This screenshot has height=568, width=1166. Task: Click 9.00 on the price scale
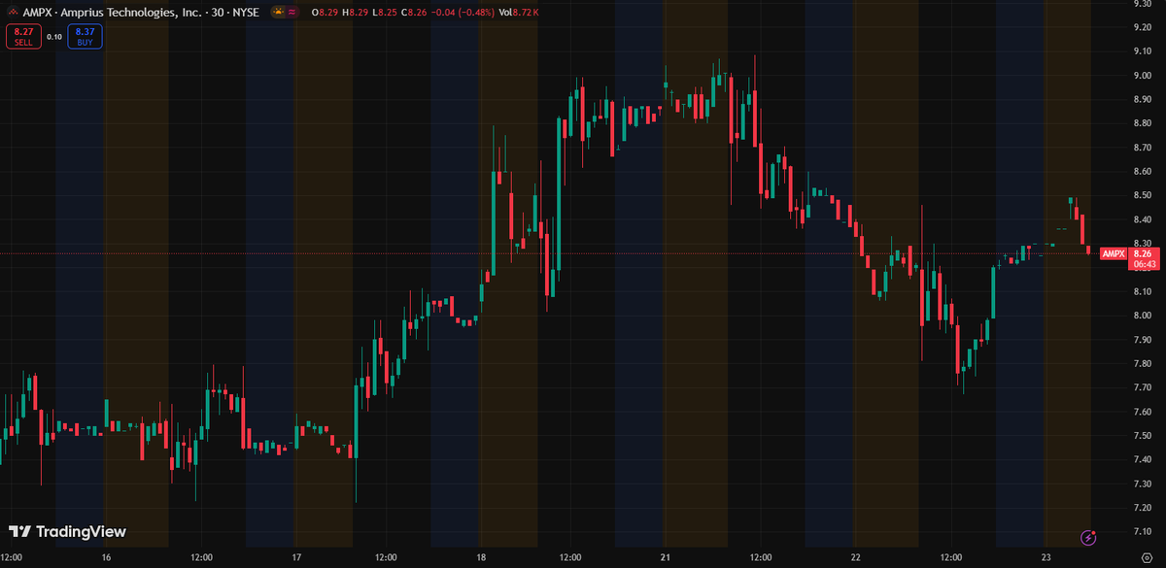(1142, 76)
